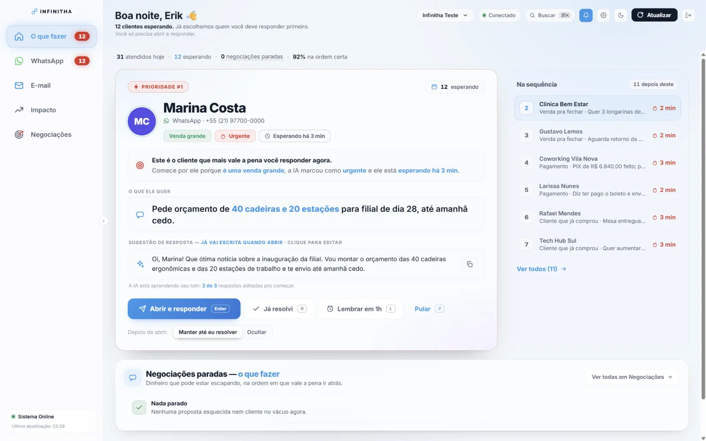The image size is (706, 441).
Task: Click the 2 min timer for Clínica Bem Estar
Action: click(x=664, y=108)
